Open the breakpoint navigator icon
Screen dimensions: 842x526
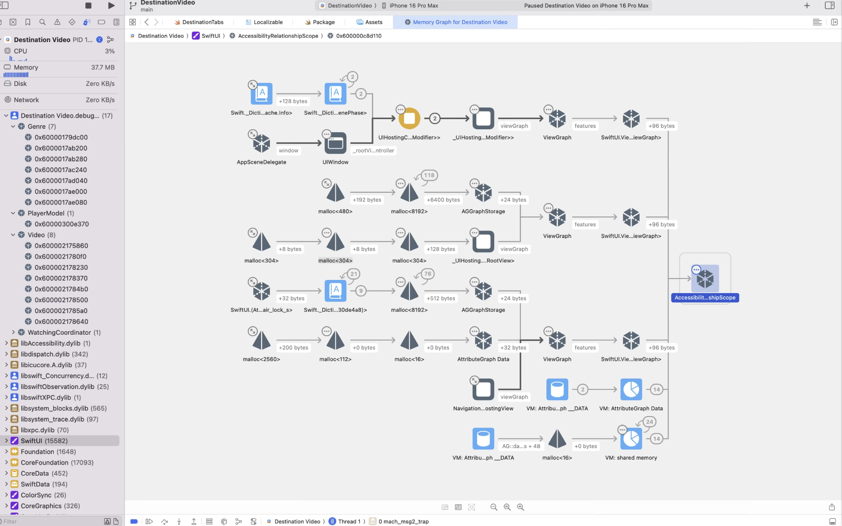click(101, 22)
